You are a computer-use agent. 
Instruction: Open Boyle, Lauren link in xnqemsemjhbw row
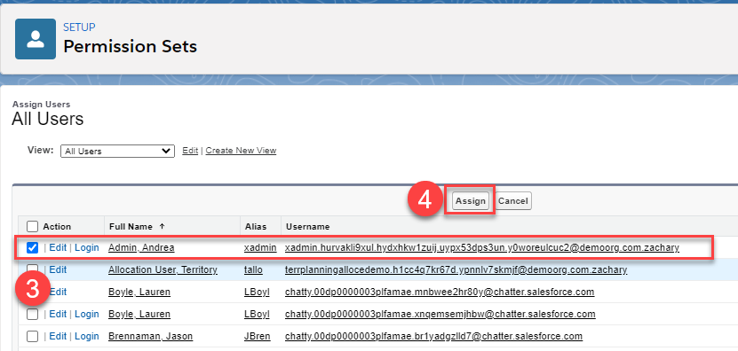tap(139, 314)
